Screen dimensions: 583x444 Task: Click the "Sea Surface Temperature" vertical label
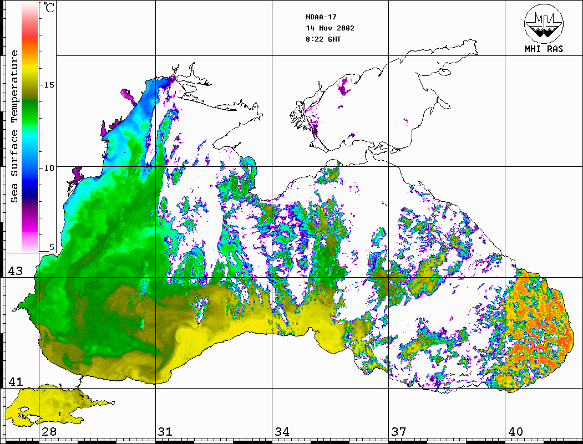[x=14, y=126]
